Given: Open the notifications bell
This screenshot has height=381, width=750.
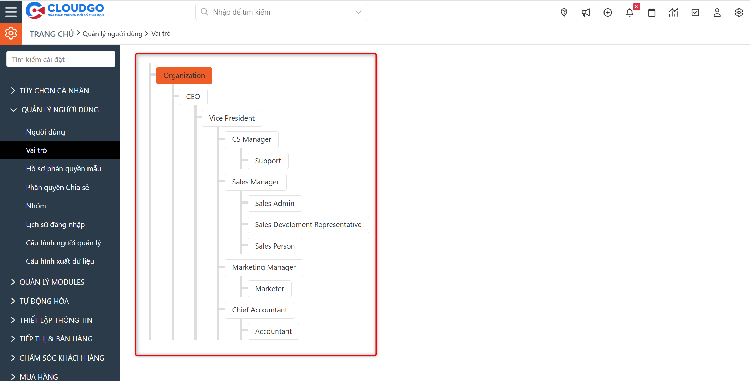Looking at the screenshot, I should pyautogui.click(x=630, y=12).
